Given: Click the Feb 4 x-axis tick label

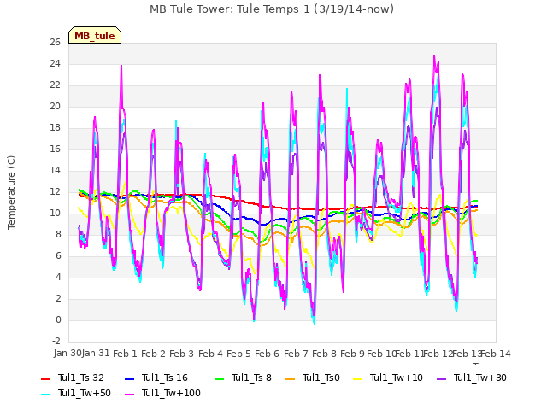Looking at the screenshot, I should coord(210,354).
